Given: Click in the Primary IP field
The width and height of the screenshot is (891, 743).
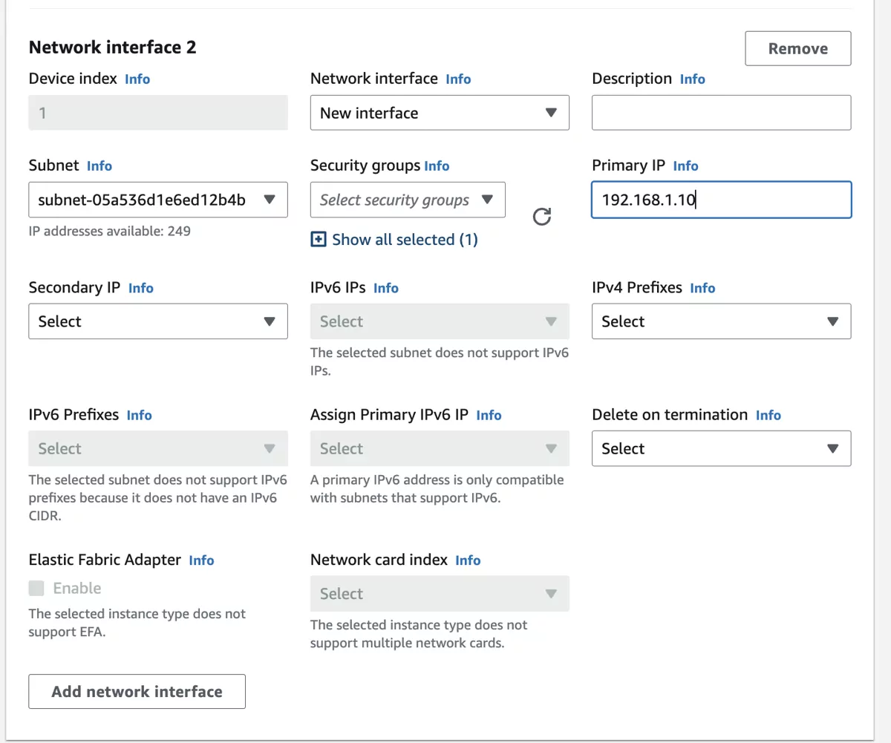Looking at the screenshot, I should click(x=721, y=200).
